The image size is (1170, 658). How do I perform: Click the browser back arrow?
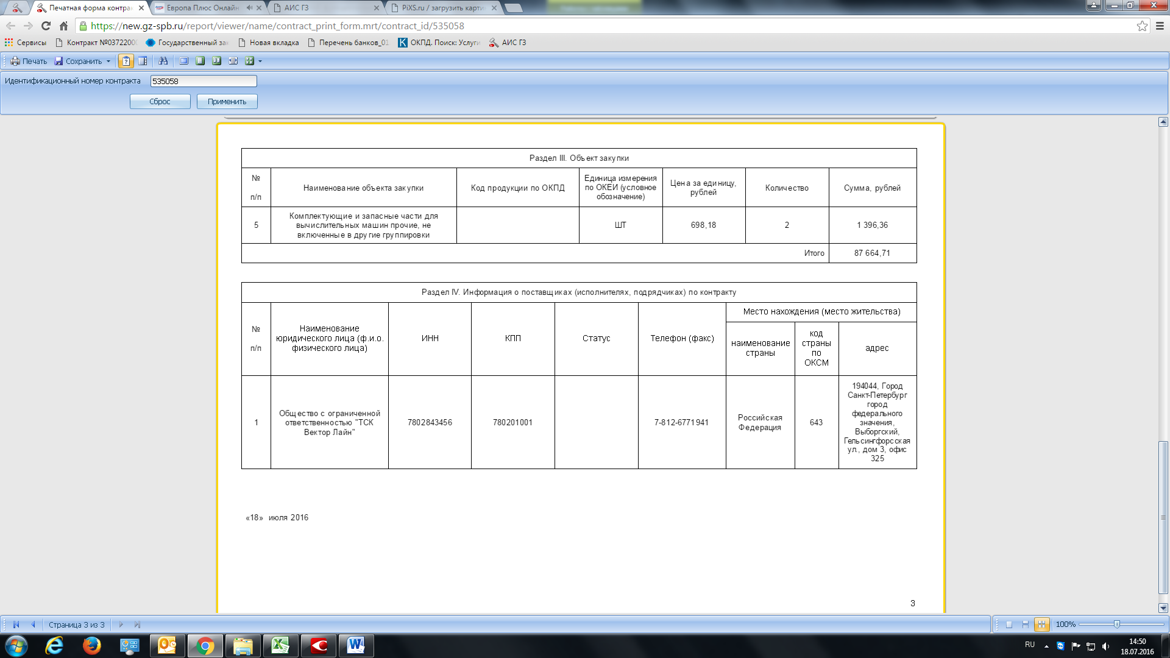point(10,26)
